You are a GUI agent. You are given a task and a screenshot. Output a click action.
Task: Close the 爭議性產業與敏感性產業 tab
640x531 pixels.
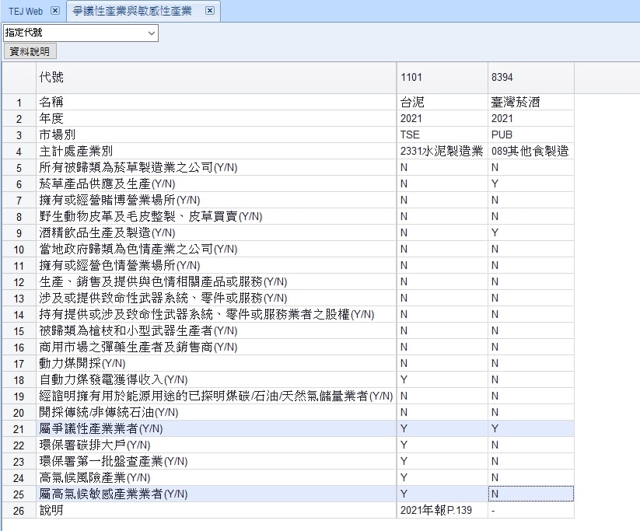209,11
